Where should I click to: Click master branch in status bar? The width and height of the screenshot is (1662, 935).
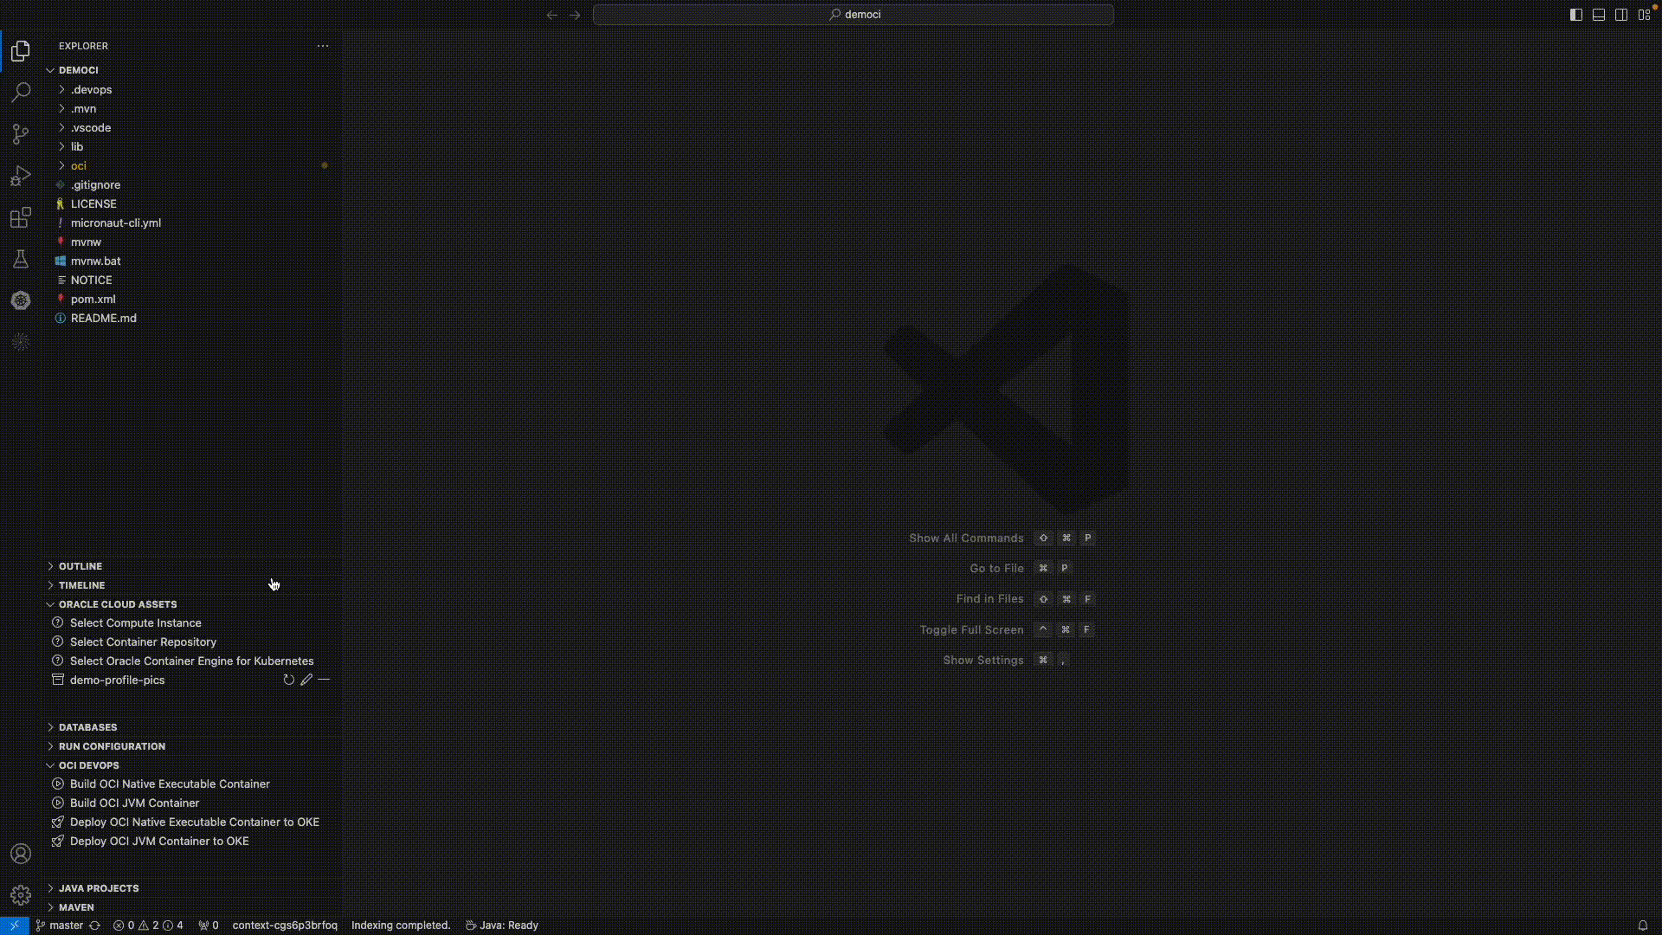(x=59, y=925)
